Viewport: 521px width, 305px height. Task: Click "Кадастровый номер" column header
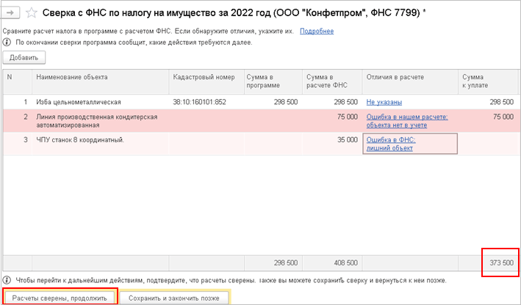204,77
